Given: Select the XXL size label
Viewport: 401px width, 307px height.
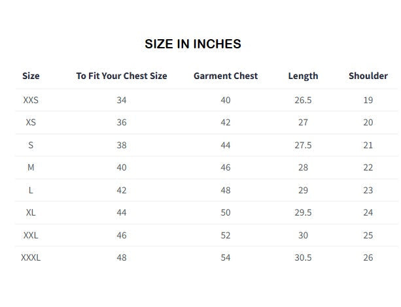Looking at the screenshot, I should pos(31,235).
